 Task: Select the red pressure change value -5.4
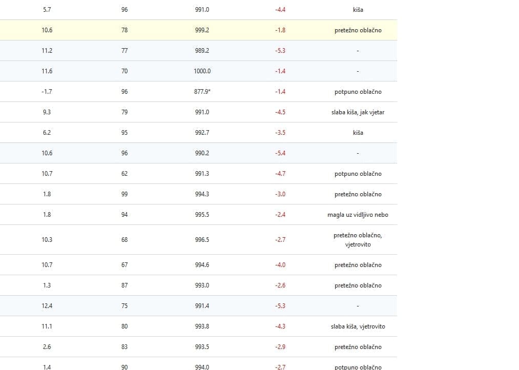click(x=280, y=153)
